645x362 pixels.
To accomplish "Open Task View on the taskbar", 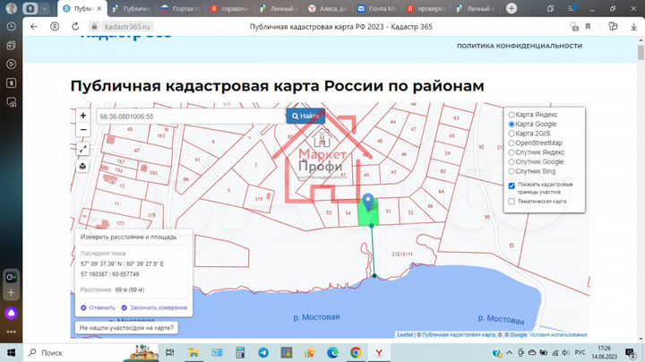I will tap(169, 352).
